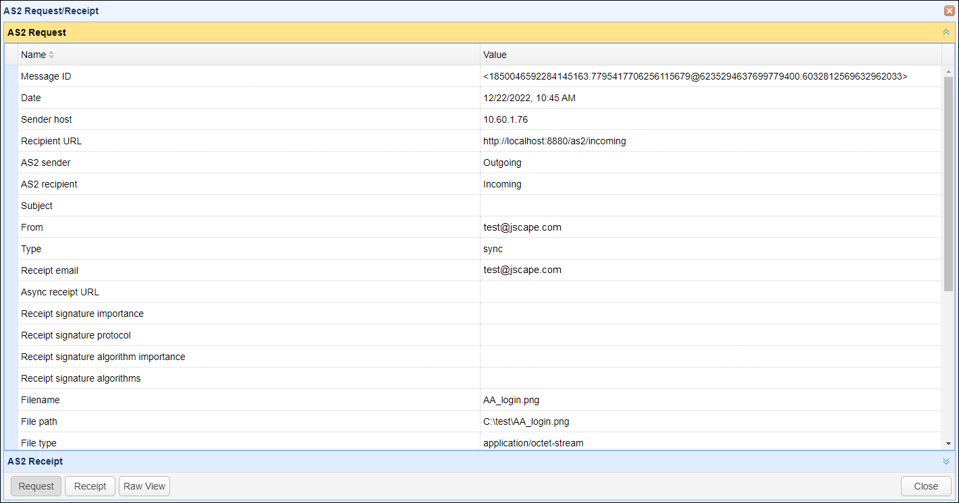Select the test@jscape.com value in From row
959x503 pixels.
(x=522, y=227)
